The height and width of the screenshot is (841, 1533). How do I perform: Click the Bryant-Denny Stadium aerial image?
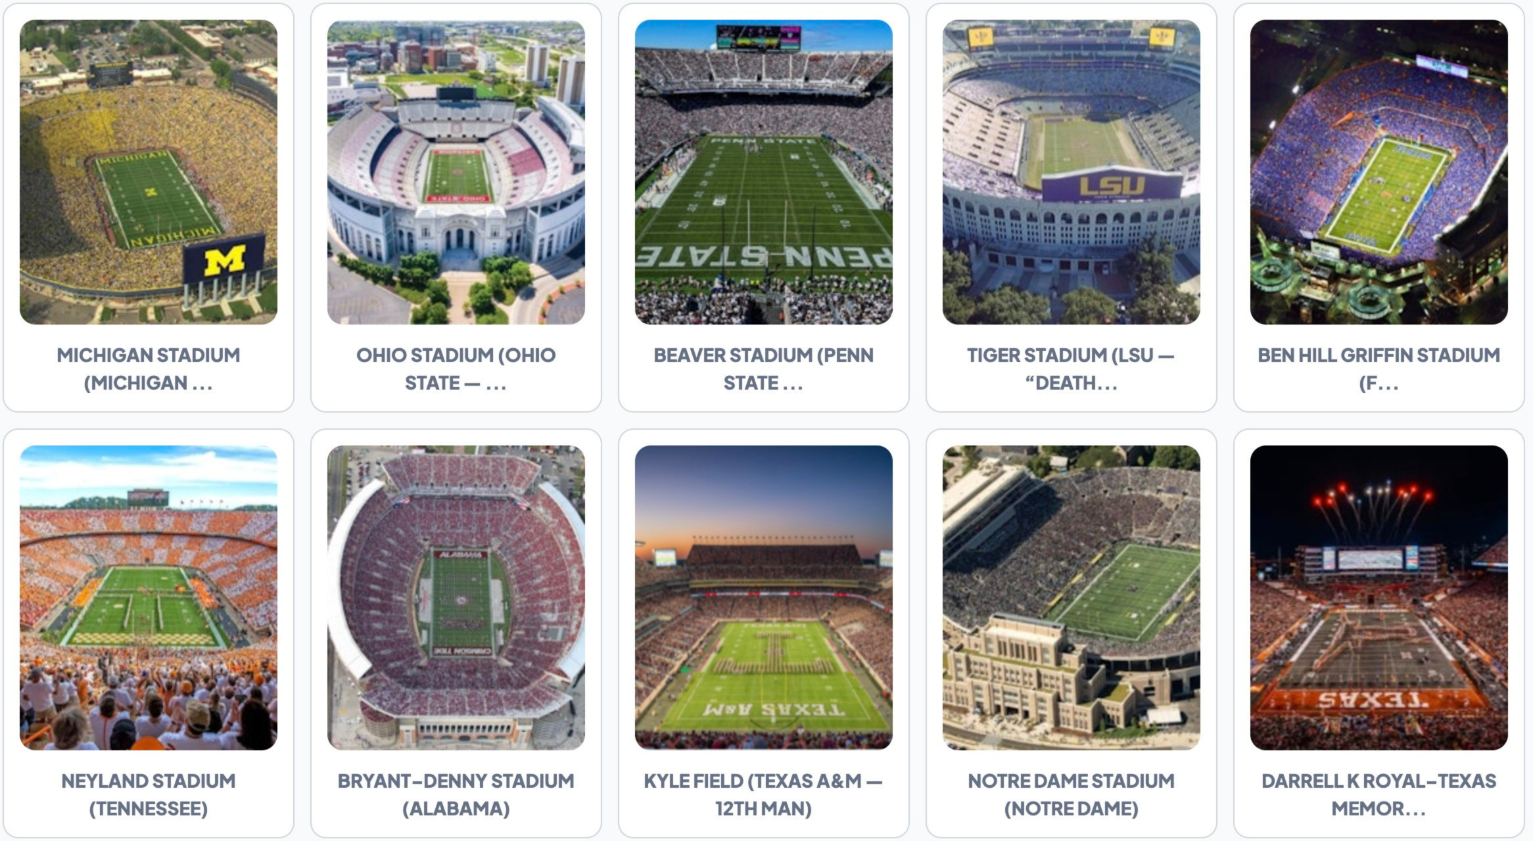pyautogui.click(x=456, y=598)
